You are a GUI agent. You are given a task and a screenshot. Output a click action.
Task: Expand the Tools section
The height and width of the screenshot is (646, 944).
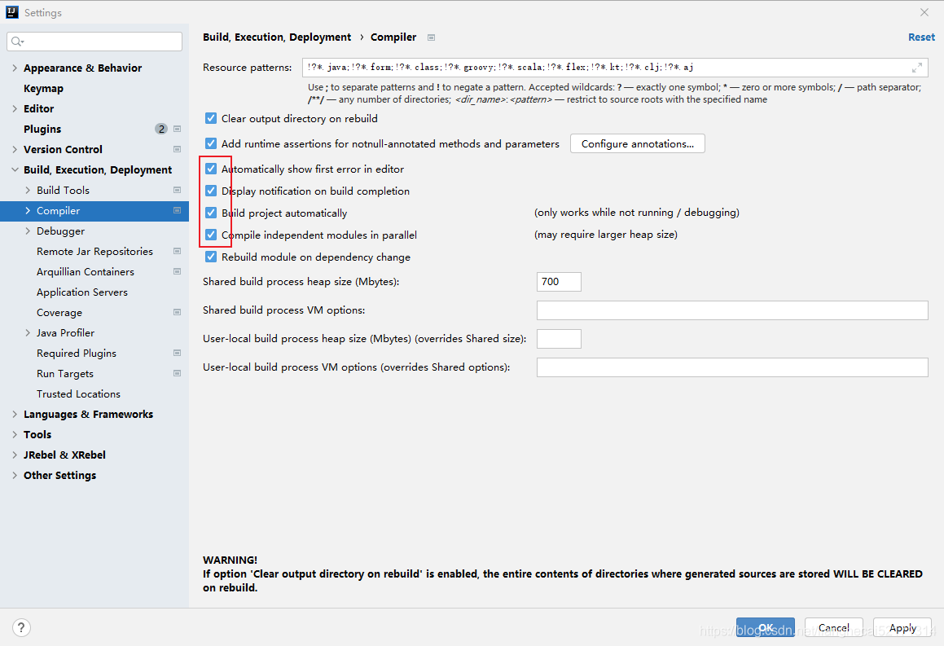15,435
